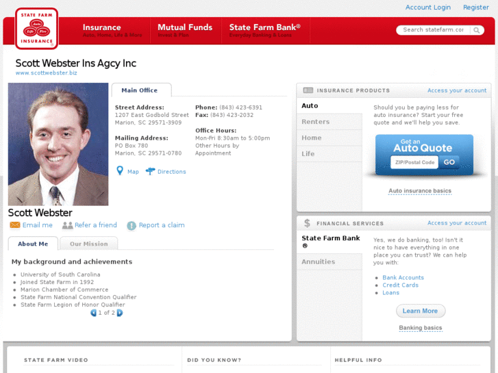Image resolution: width=498 pixels, height=373 pixels.
Task: Open the Mutual Funds navigation menu
Action: (185, 31)
